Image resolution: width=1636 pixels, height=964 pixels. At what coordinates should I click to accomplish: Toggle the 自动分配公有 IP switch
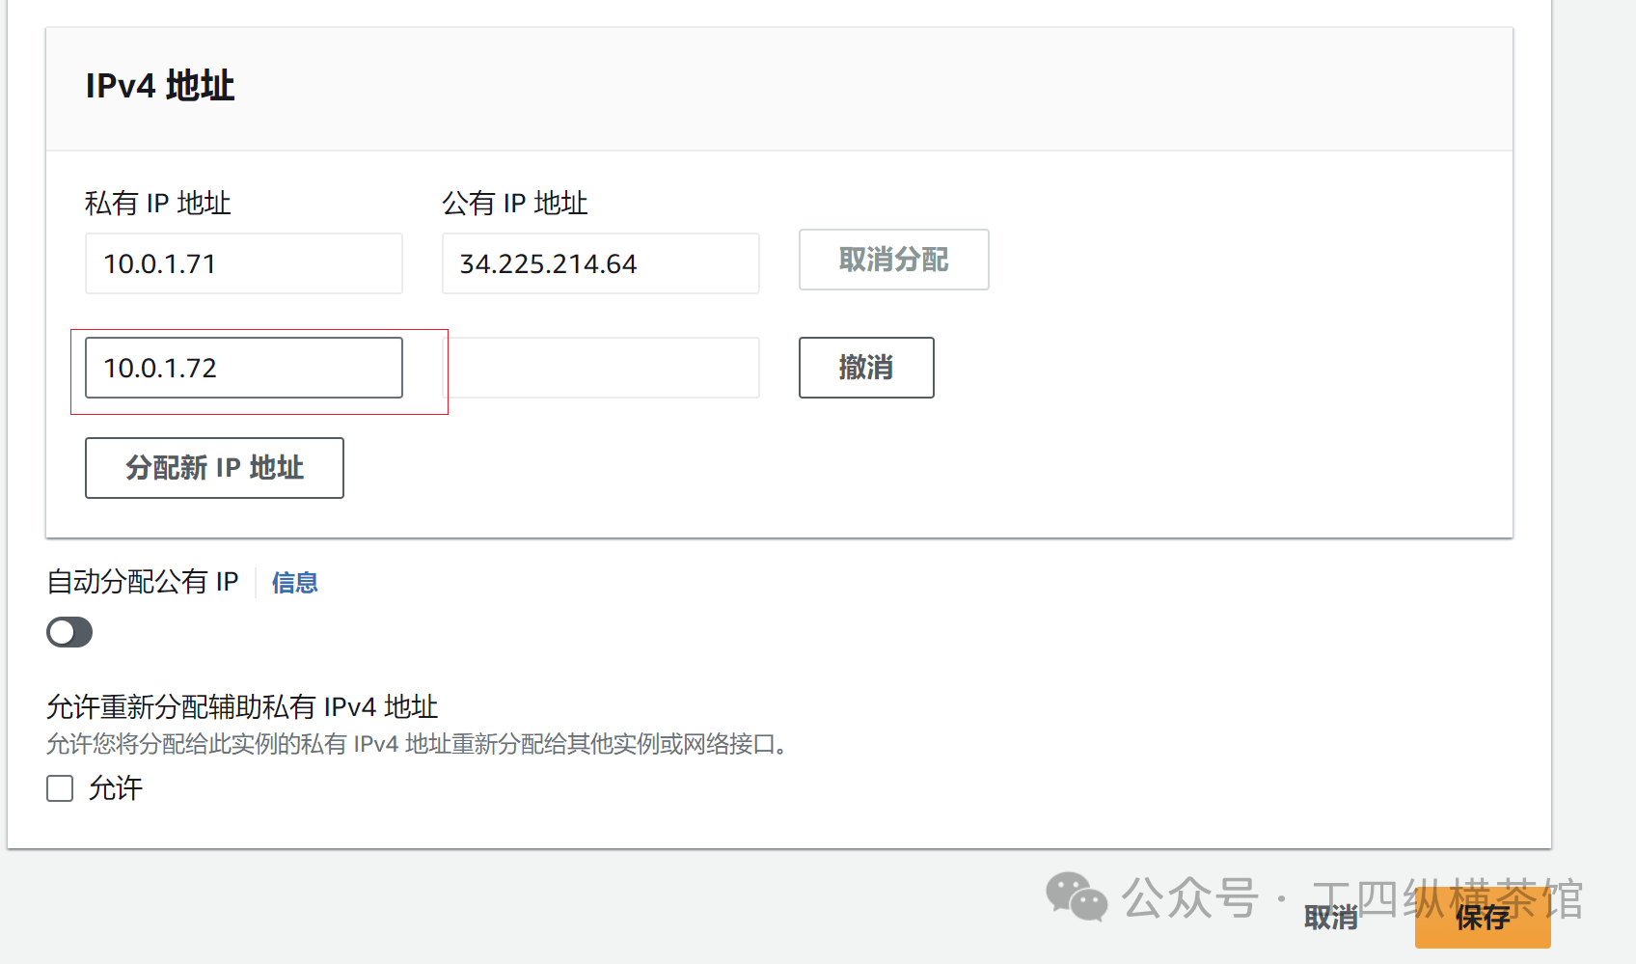pos(69,632)
